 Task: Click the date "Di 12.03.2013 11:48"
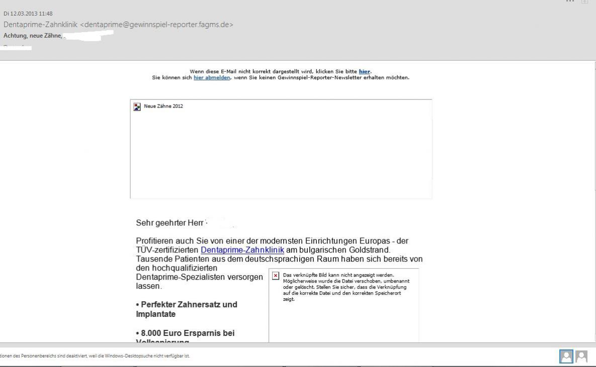(28, 14)
